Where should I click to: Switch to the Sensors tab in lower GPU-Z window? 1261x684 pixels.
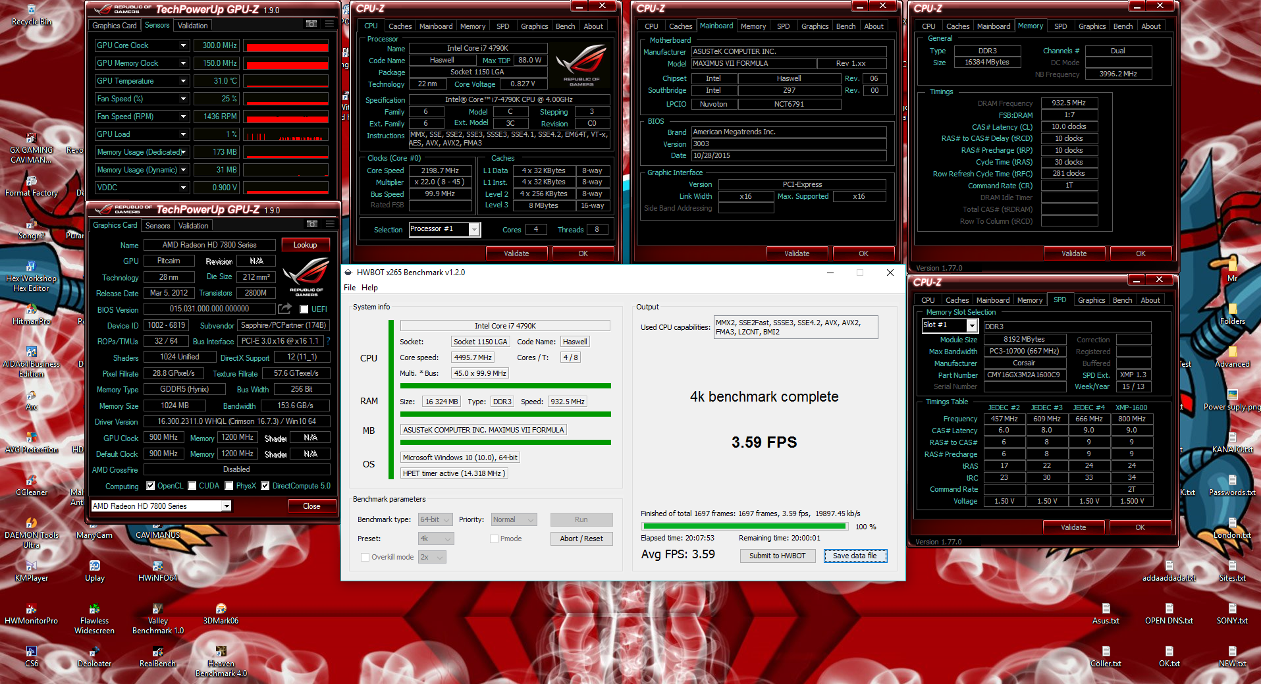tap(158, 225)
